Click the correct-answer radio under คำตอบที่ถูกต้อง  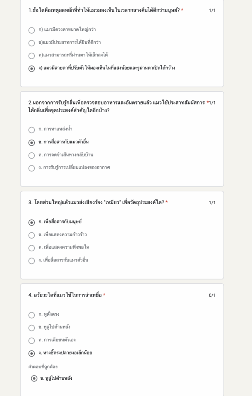tap(34, 378)
